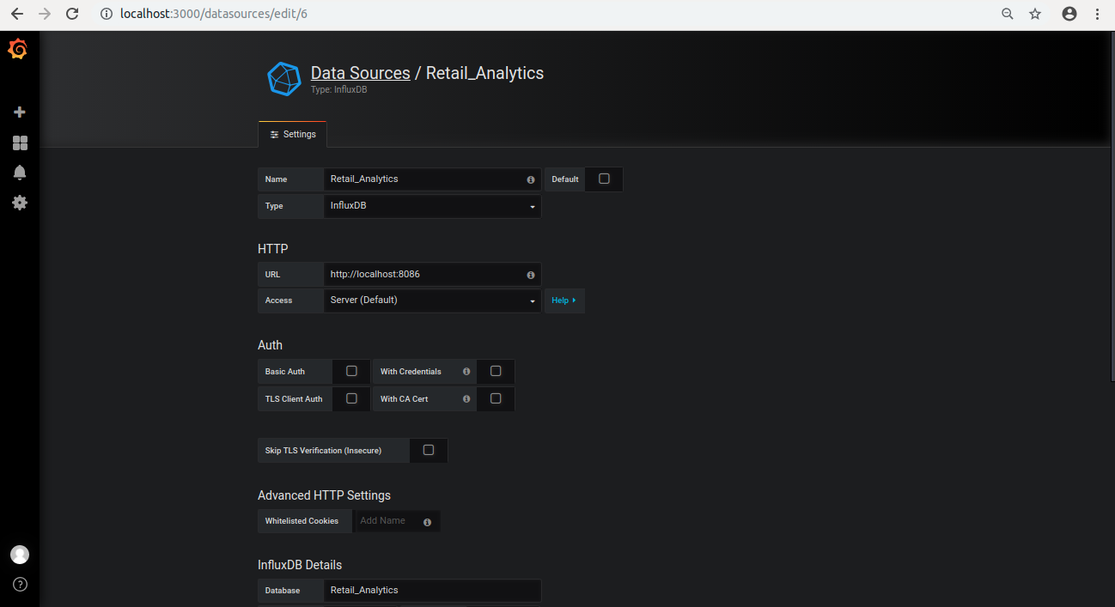Click the Database input field

[x=432, y=591]
